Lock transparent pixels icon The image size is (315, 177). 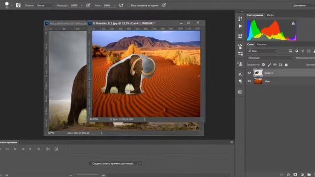(x=264, y=64)
